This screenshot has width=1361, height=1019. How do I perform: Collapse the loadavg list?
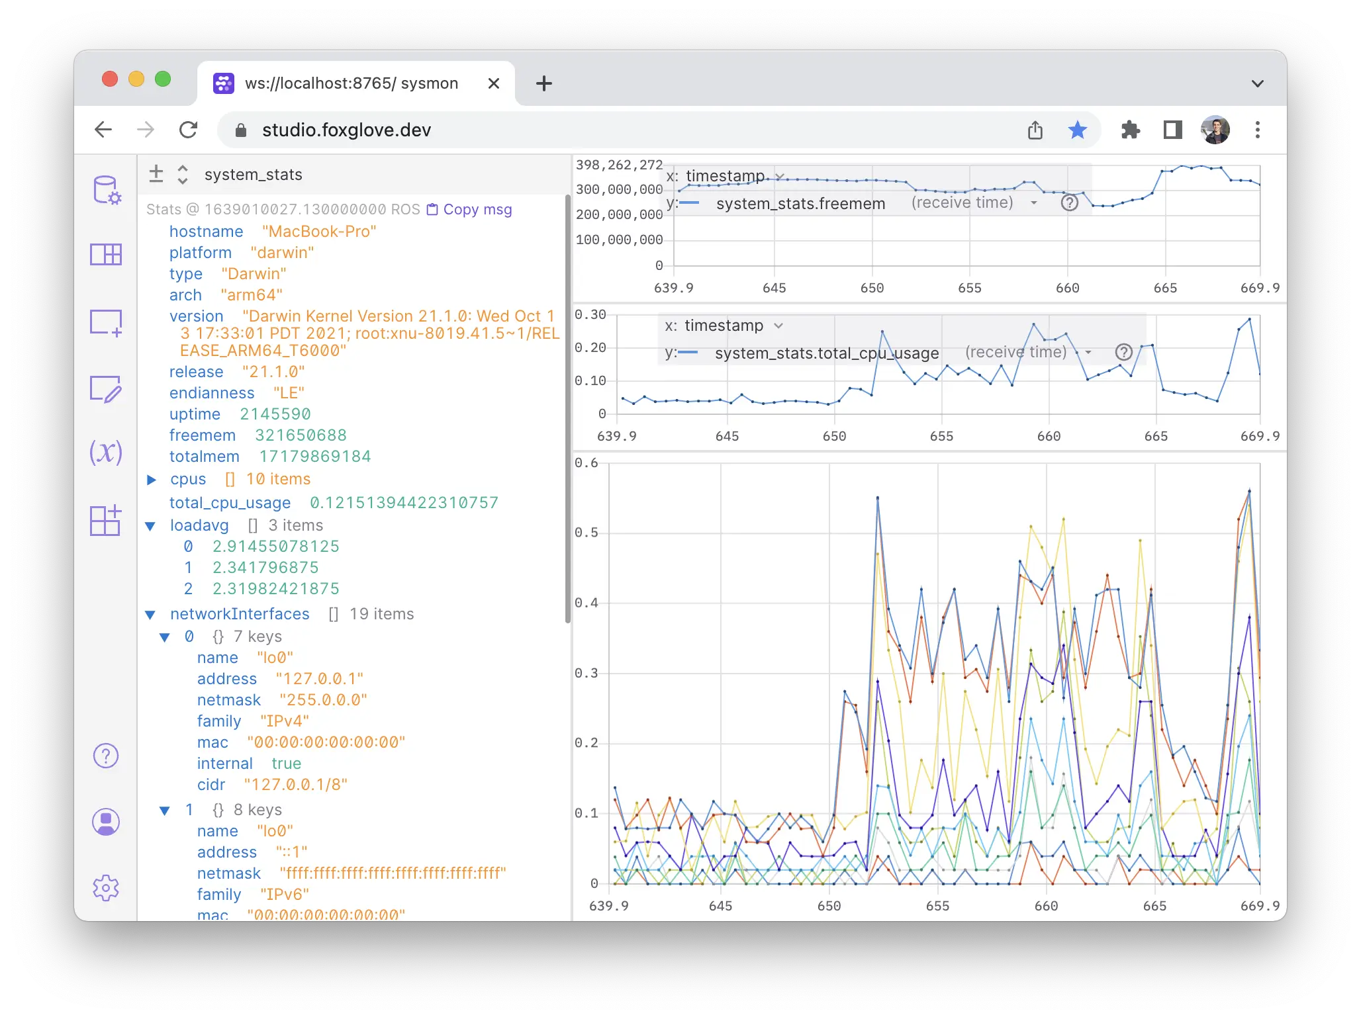[x=150, y=525]
